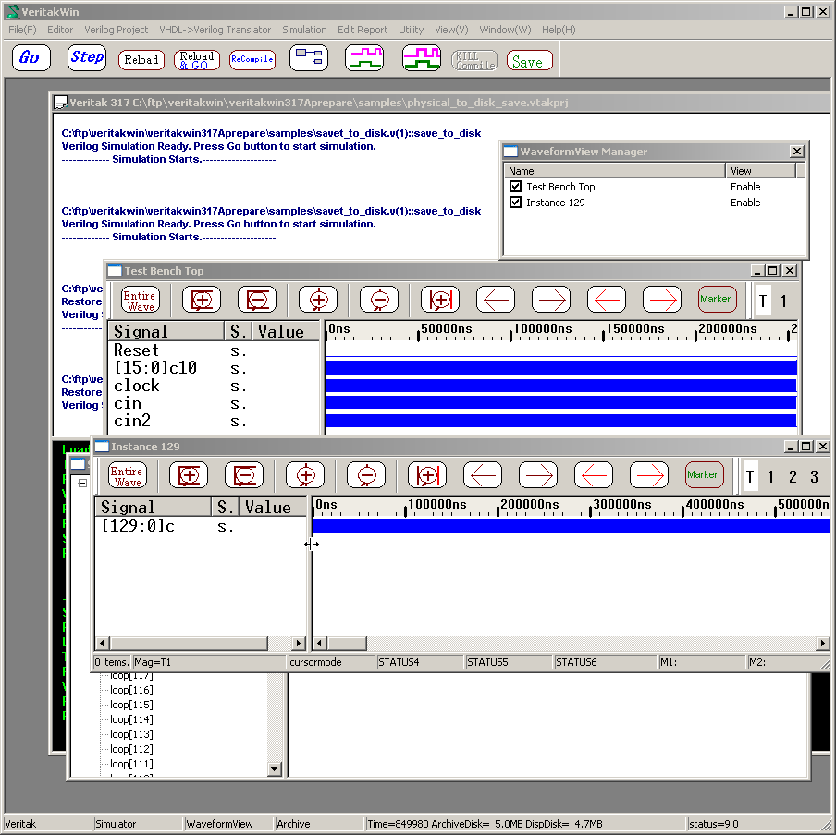The width and height of the screenshot is (836, 835).
Task: Click the magenta-green waveform view icon
Action: click(364, 57)
